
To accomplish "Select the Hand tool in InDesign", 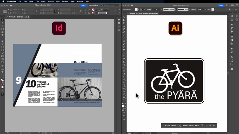I will tap(2, 71).
